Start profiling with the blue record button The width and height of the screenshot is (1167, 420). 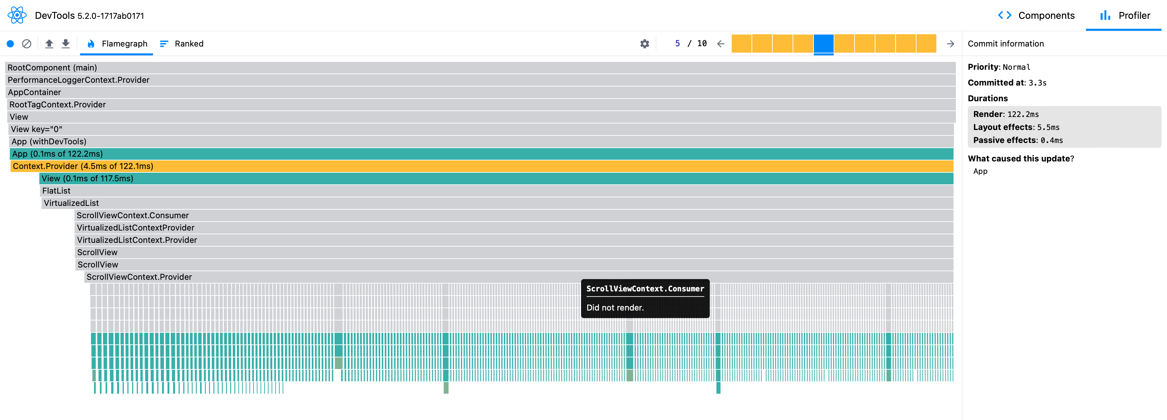coord(10,44)
